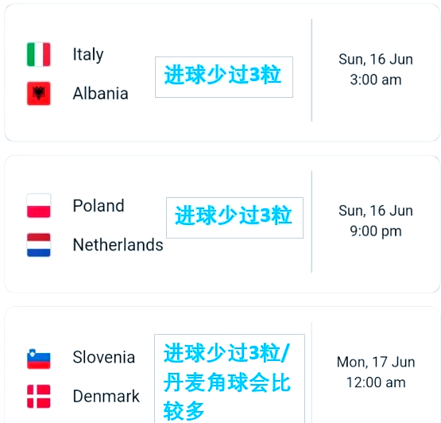Select the Mon, 17 Jun 12:00 am kickoff time

pyautogui.click(x=376, y=372)
